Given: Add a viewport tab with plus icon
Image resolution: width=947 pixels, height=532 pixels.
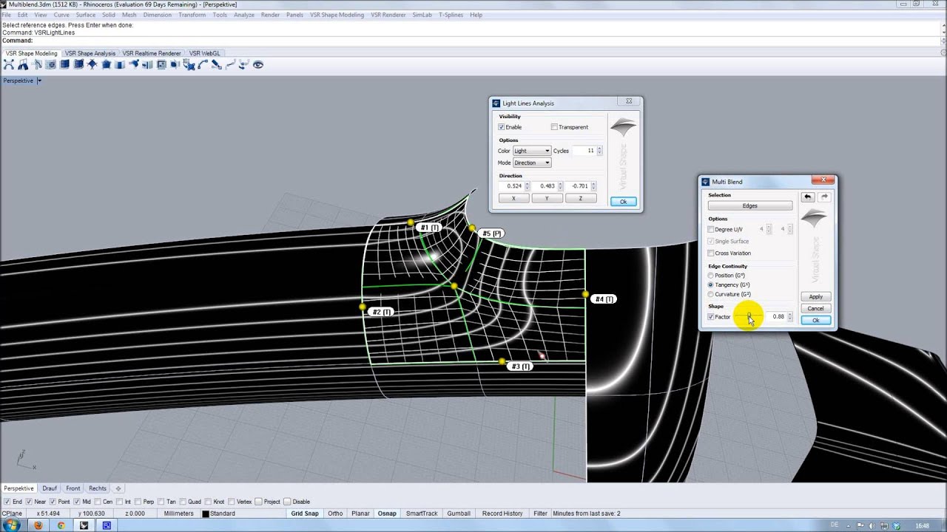Looking at the screenshot, I should tap(118, 488).
